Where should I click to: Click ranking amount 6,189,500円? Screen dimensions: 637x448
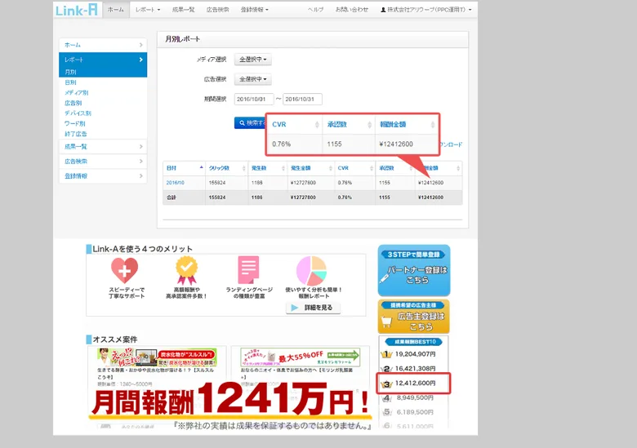point(415,412)
